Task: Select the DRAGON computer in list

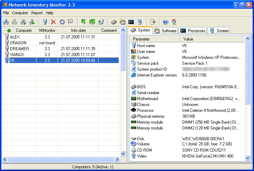Action: click(18, 43)
